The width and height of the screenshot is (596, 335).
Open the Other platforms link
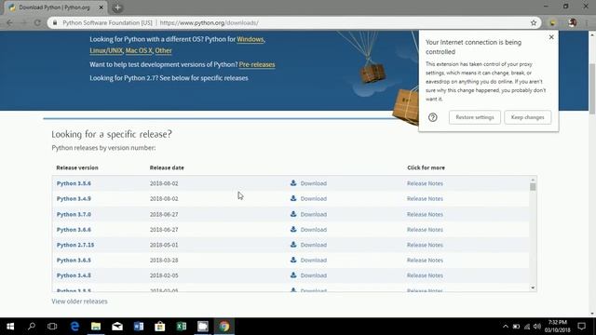click(164, 50)
